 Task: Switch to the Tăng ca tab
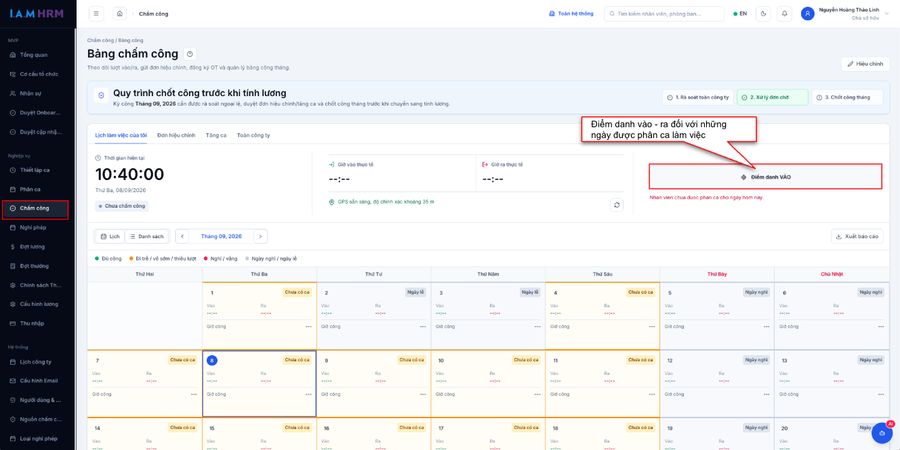216,135
